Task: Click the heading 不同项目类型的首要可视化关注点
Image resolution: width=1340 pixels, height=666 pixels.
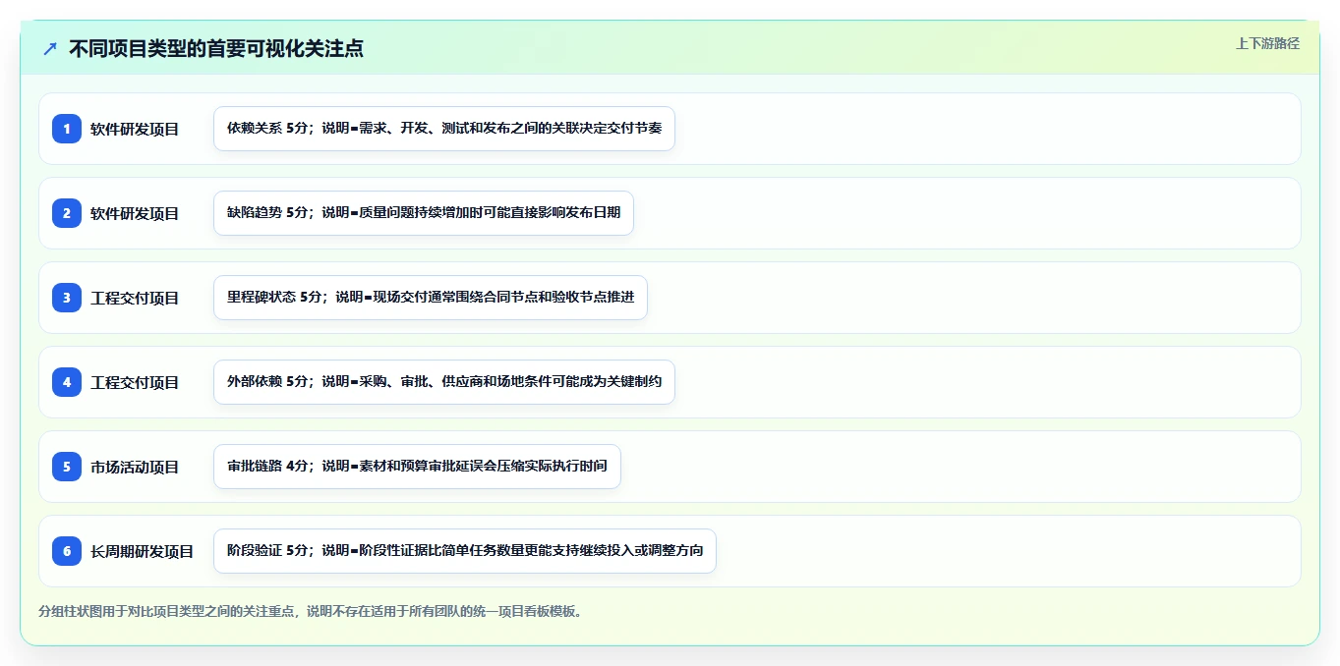Action: (x=216, y=49)
